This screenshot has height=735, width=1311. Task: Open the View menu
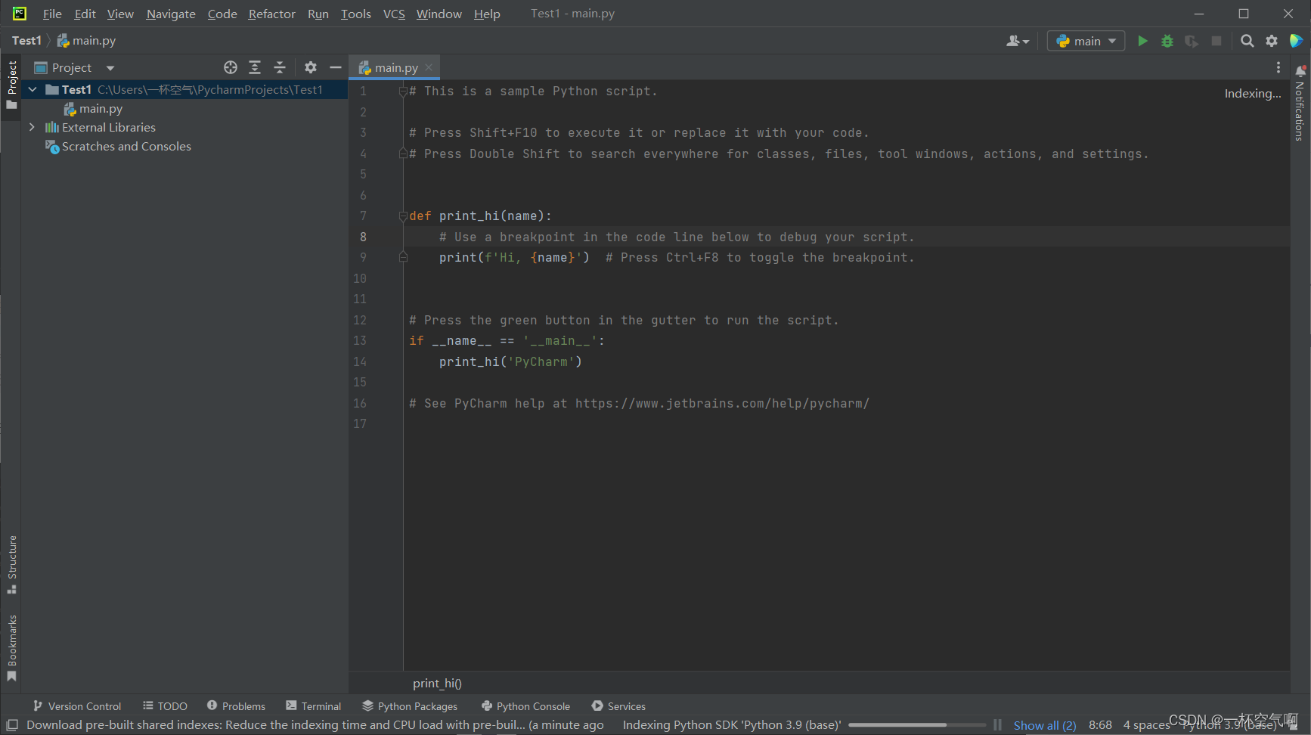pyautogui.click(x=120, y=14)
